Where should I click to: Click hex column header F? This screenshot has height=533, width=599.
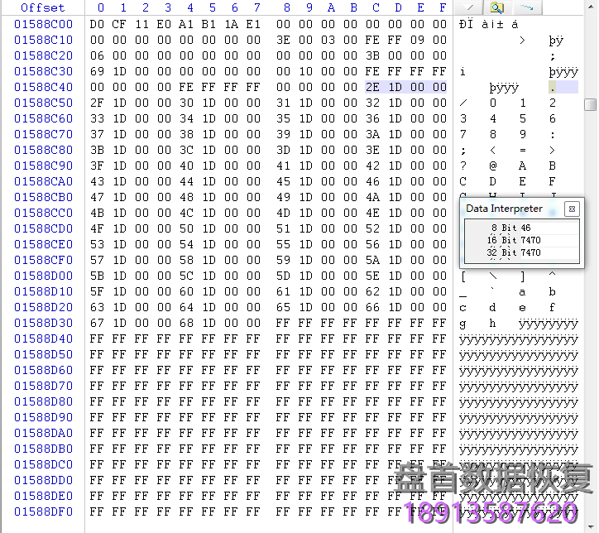[x=442, y=7]
